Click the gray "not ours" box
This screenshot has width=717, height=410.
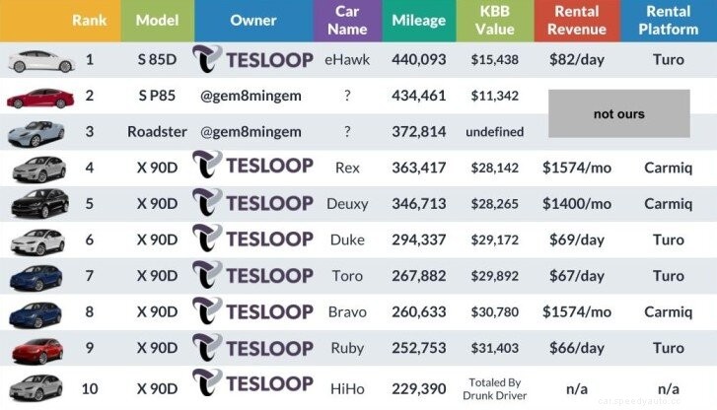618,114
